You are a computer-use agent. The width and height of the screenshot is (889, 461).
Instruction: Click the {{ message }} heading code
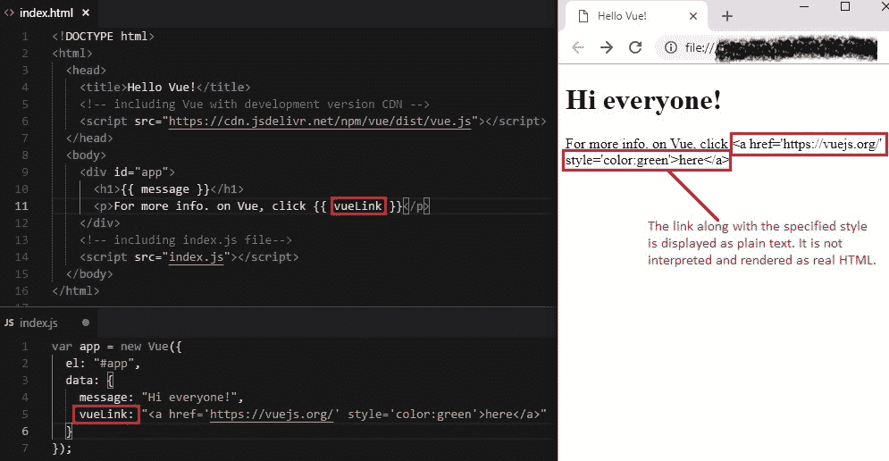click(169, 189)
